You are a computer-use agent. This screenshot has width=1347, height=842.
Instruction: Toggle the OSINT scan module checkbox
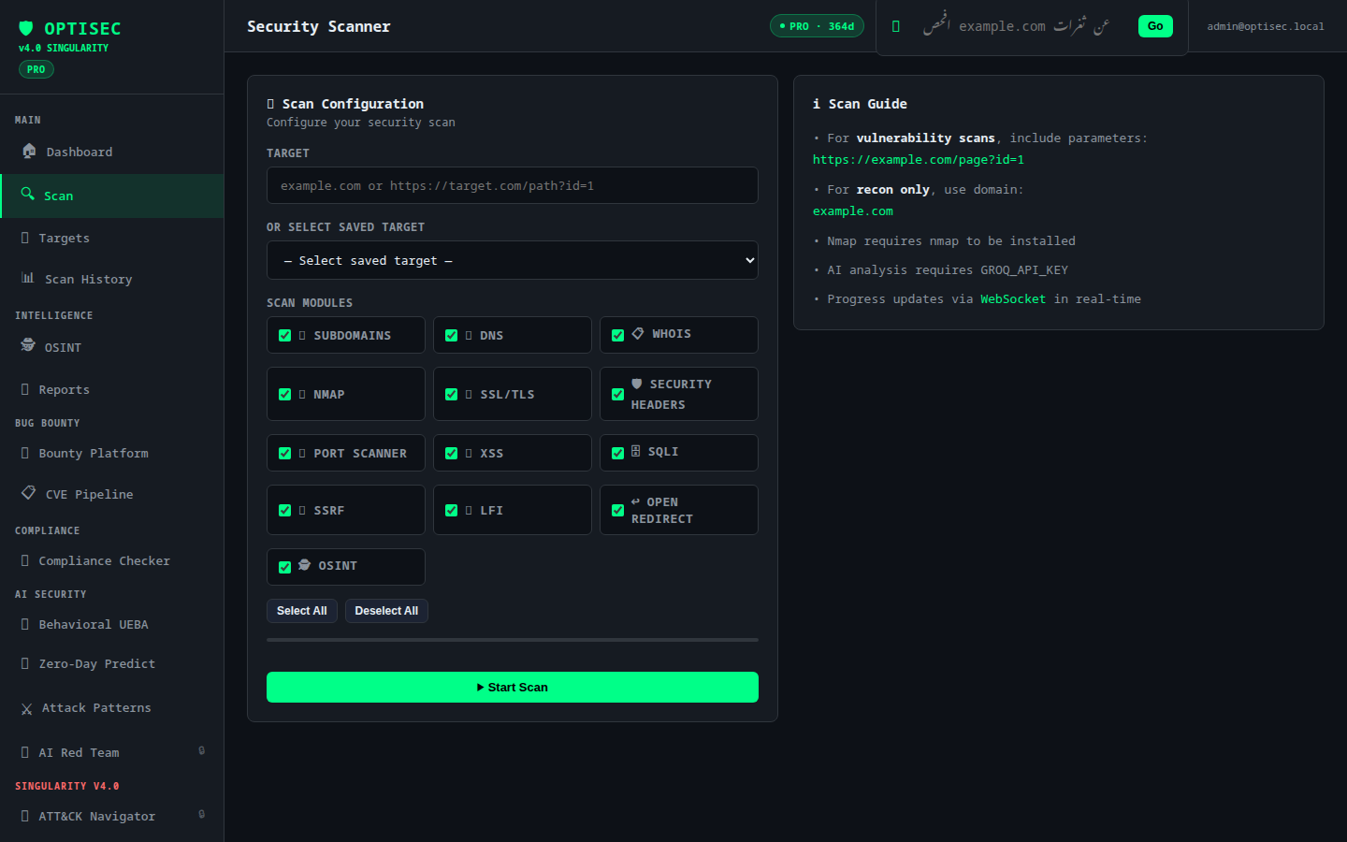click(284, 567)
